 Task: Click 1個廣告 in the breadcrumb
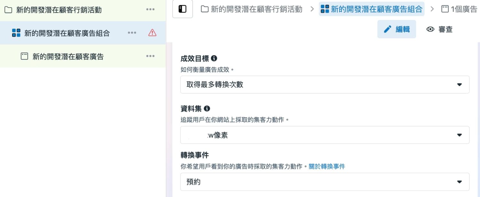tap(464, 9)
